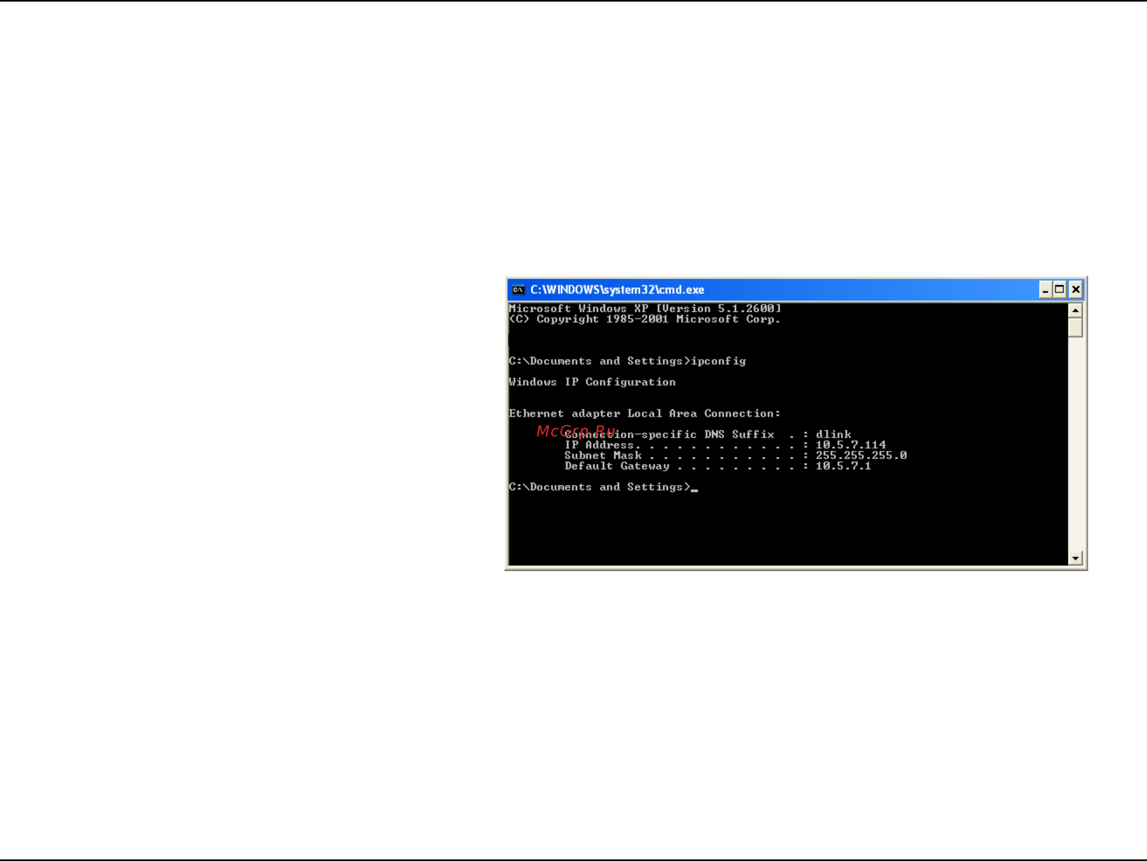Click the 'IP Address' label
The height and width of the screenshot is (861, 1147).
pos(599,445)
